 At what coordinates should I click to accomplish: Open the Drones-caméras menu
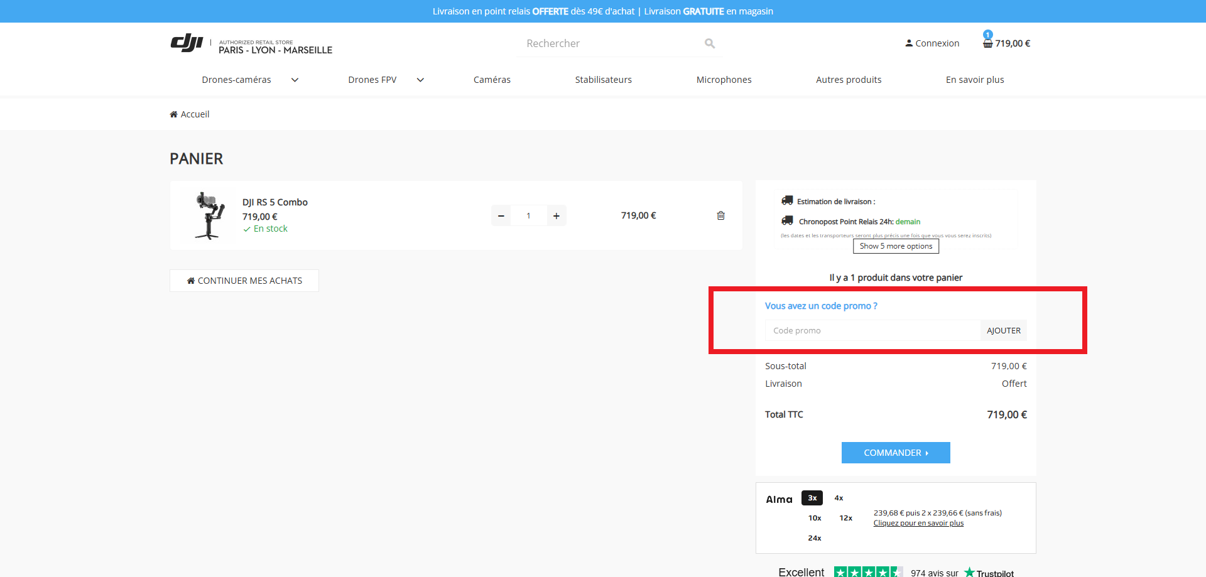[x=236, y=80]
